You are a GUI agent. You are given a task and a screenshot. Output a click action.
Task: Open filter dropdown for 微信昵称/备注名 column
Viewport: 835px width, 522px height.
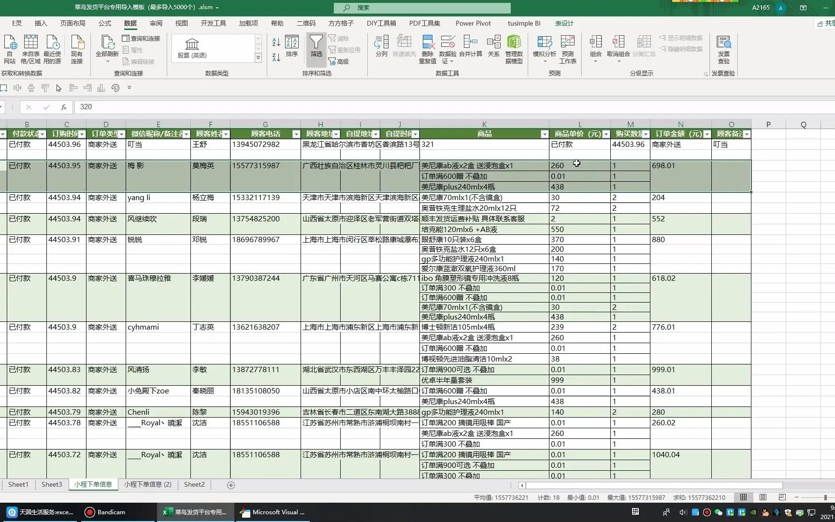[x=186, y=134]
